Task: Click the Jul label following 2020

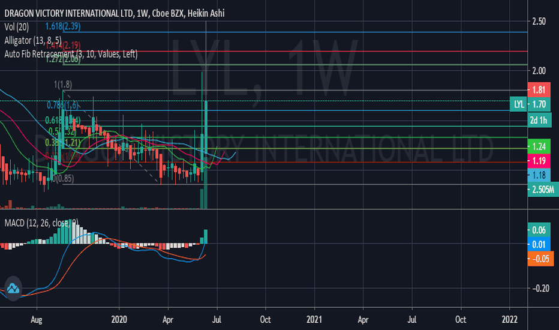Action: (217, 319)
